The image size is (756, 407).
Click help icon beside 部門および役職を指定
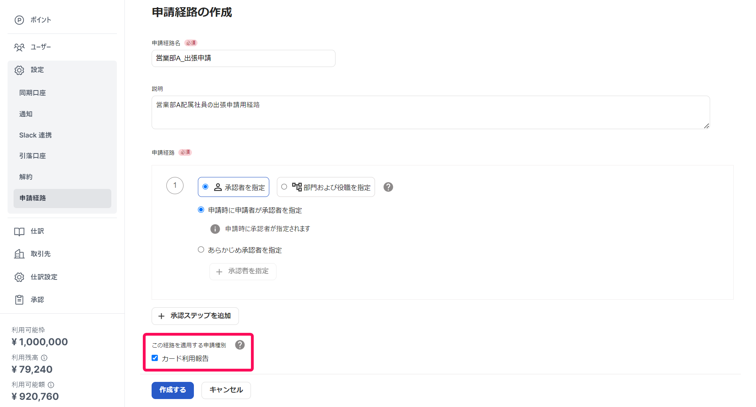pyautogui.click(x=388, y=187)
